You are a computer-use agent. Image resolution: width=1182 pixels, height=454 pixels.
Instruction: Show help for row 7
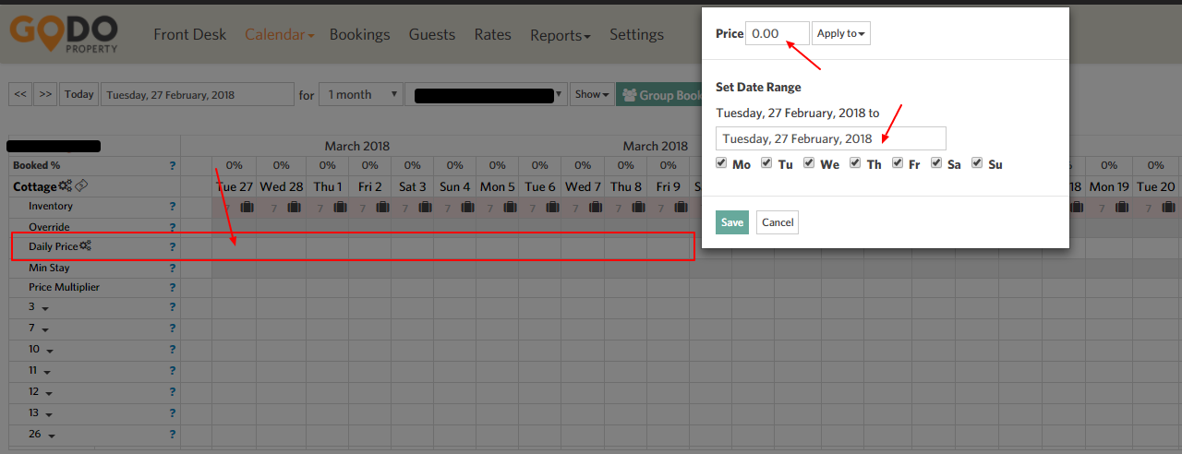(172, 329)
